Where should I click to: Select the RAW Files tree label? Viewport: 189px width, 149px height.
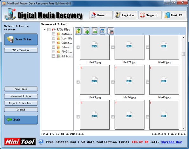(x=63, y=30)
